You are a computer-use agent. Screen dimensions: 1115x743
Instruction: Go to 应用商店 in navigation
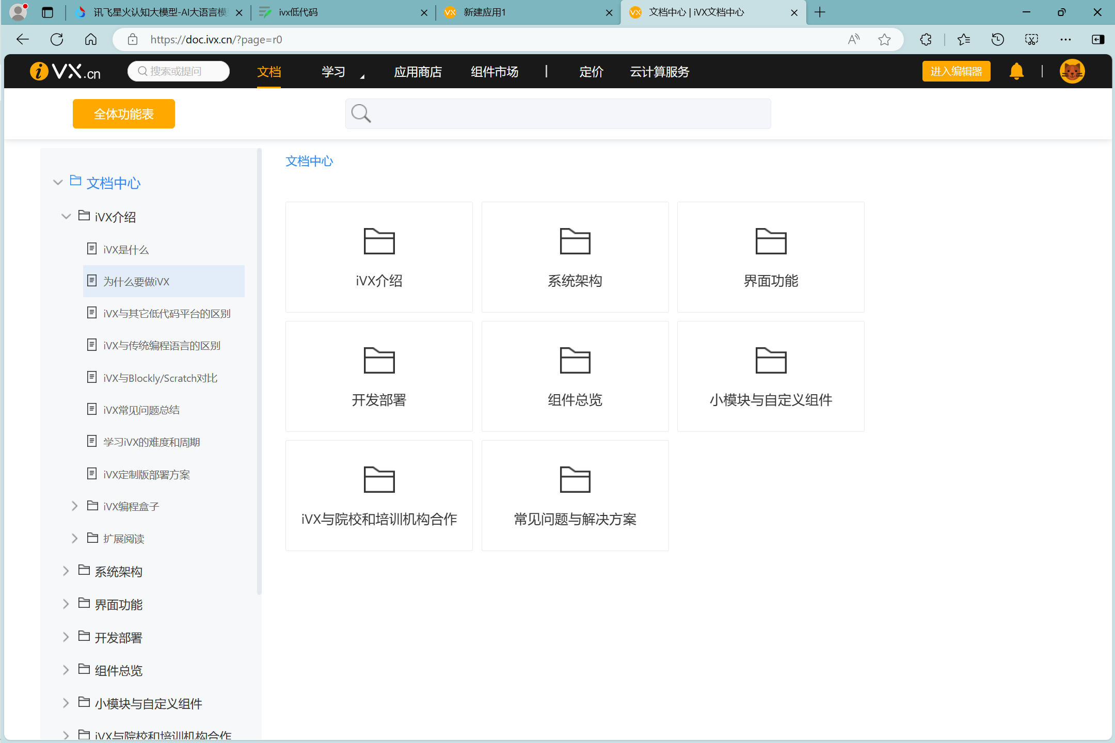coord(418,72)
